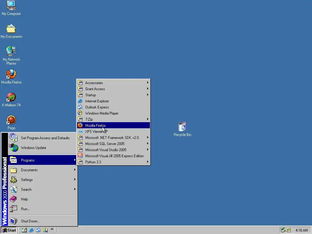The width and height of the screenshot is (312, 234).
Task: Launch Windows Media Player from Programs
Action: pos(113,113)
